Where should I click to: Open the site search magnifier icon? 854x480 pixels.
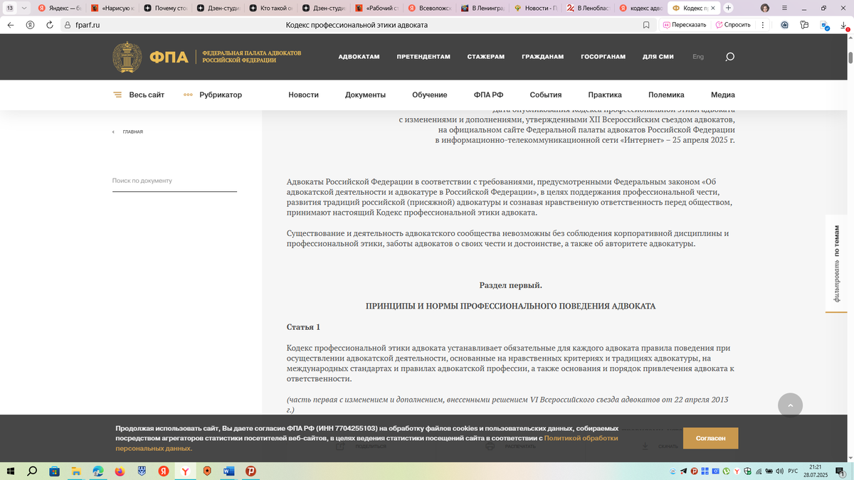tap(729, 57)
